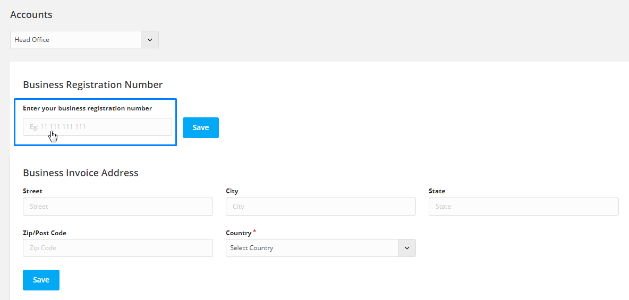Viewport: 629px width, 300px height.
Task: Click the Street field label
Action: click(32, 191)
